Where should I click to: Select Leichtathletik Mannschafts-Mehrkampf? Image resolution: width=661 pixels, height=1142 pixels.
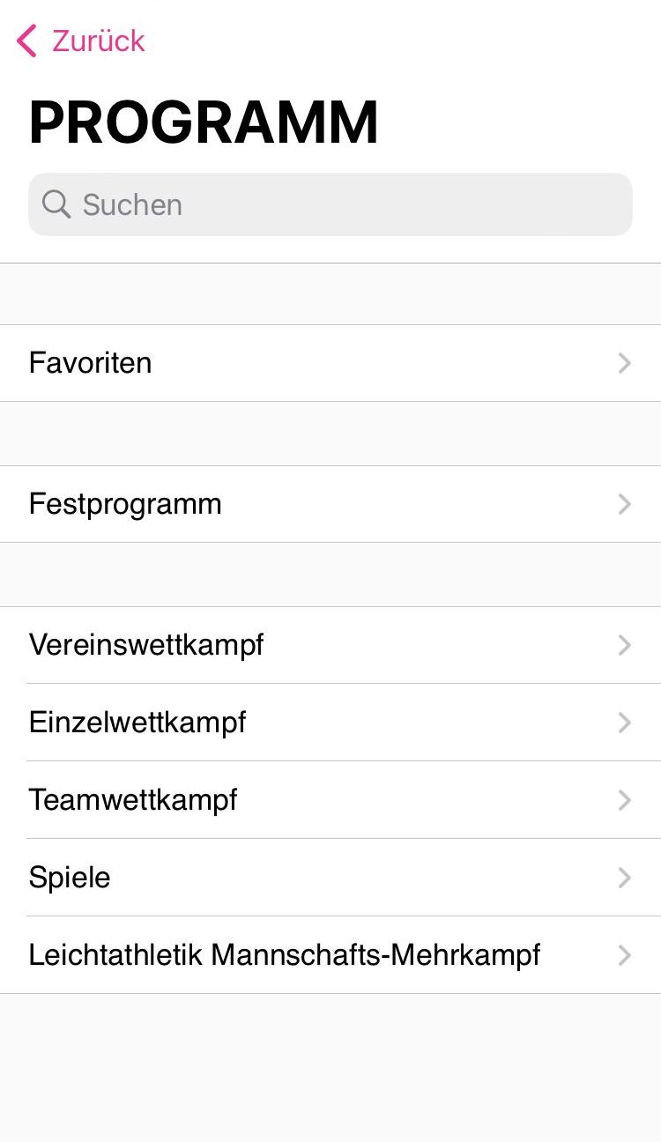coord(284,955)
